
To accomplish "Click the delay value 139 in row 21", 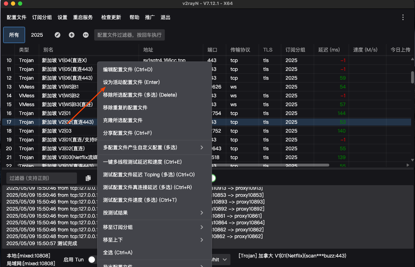I will tap(342, 157).
